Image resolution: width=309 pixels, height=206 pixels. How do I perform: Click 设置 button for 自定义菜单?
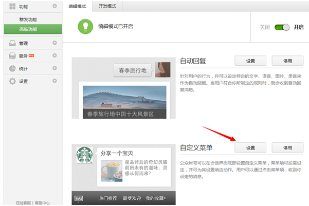pos(250,147)
